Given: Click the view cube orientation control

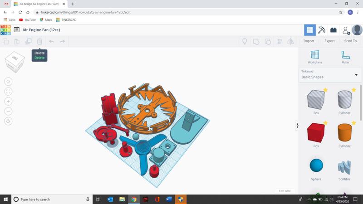Looking at the screenshot, I should [x=15, y=62].
